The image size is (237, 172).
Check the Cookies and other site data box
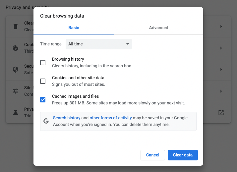pos(43,81)
